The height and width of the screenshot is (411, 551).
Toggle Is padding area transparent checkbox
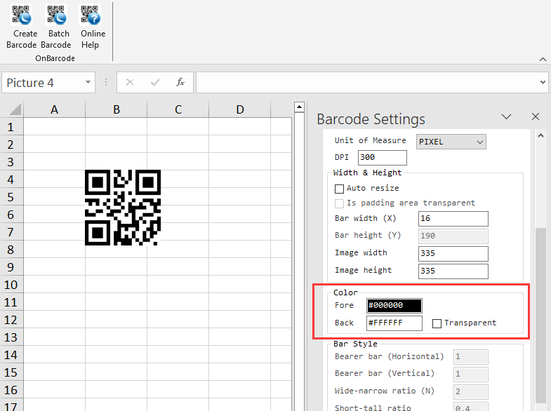coord(339,203)
